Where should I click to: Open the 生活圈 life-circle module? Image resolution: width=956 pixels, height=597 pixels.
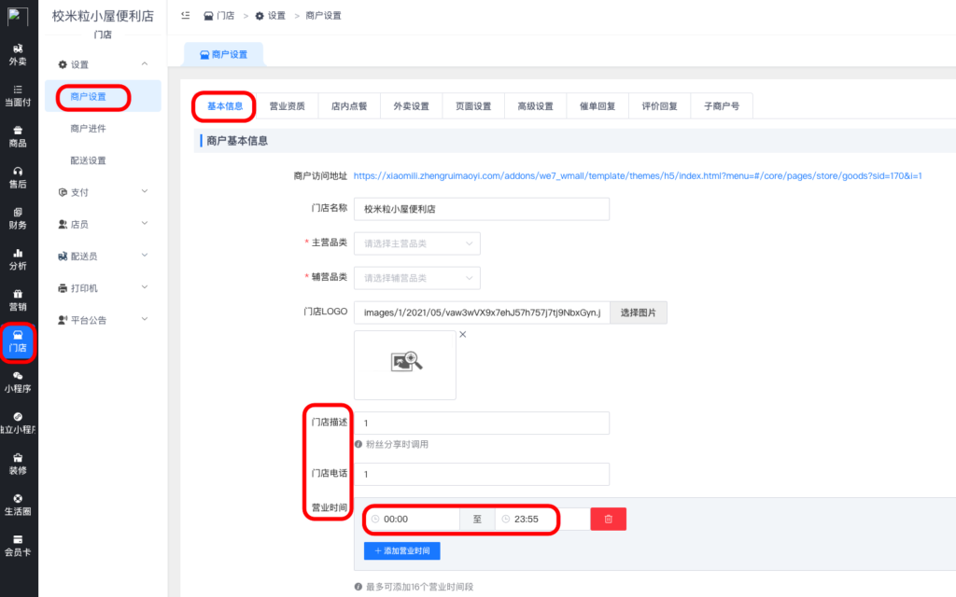pyautogui.click(x=19, y=504)
